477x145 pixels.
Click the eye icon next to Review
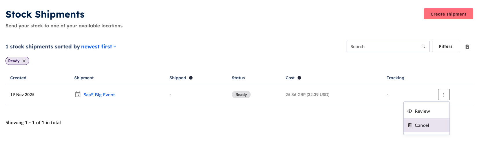(410, 111)
